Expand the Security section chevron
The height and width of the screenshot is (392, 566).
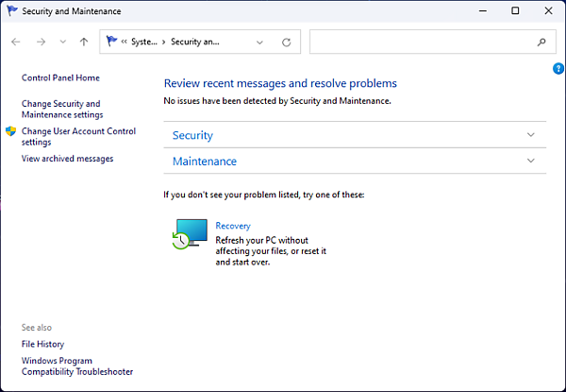click(x=531, y=135)
